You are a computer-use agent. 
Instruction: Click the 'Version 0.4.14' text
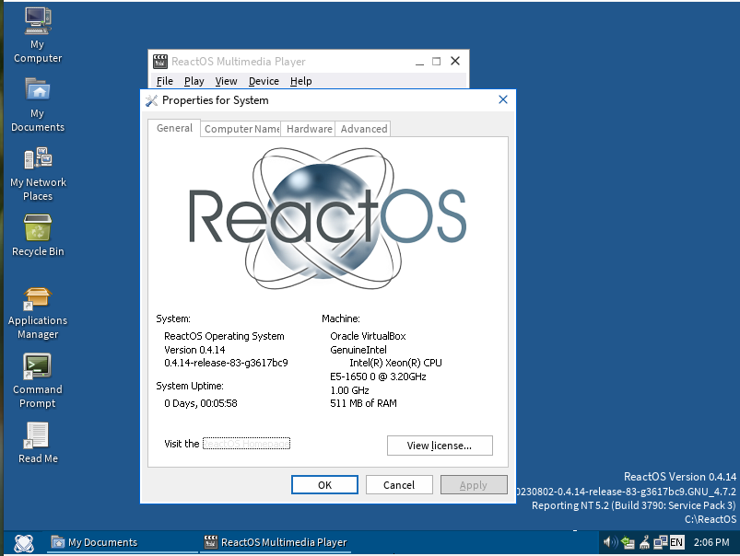coord(194,350)
